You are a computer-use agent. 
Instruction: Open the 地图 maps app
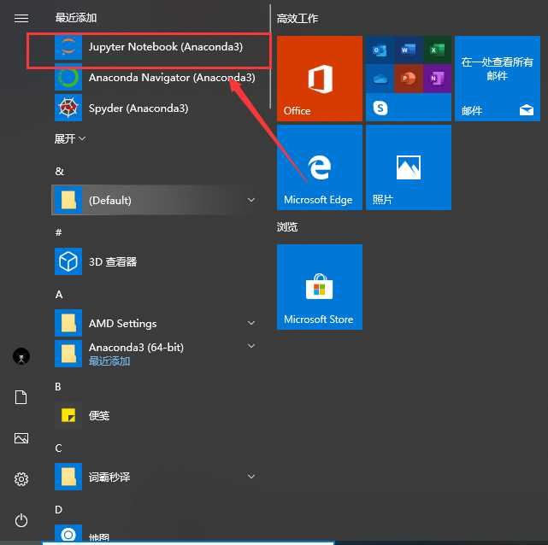point(156,534)
